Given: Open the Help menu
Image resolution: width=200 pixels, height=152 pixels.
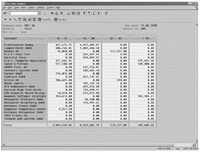Looking at the screenshot, I should [x=58, y=8].
